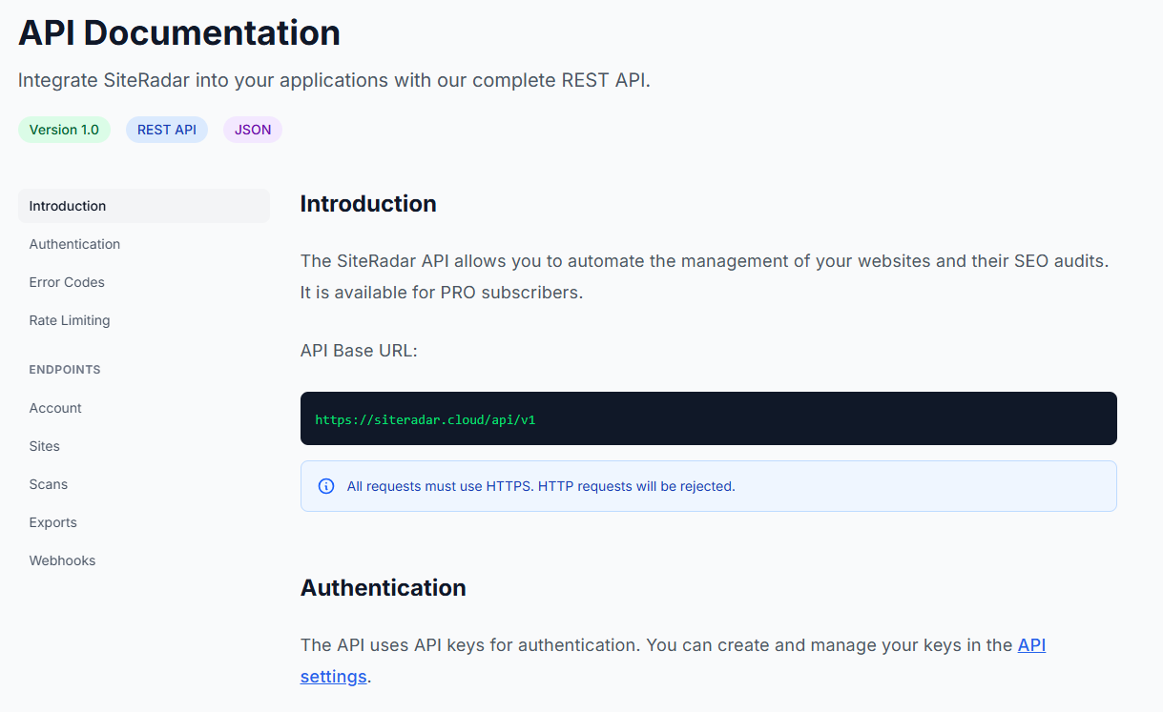Navigate to Error Codes

(x=67, y=282)
